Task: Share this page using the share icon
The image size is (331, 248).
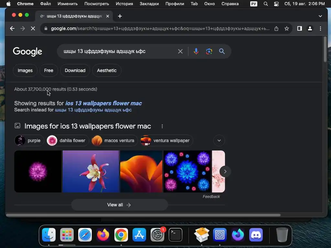Action: pos(276,28)
